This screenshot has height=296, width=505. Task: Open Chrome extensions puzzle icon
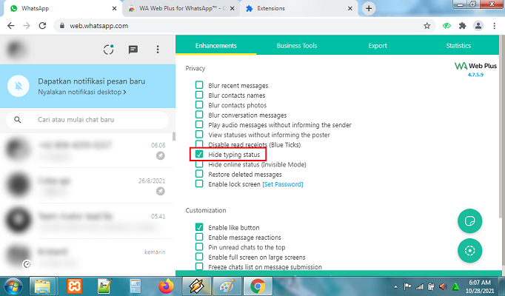pos(463,26)
